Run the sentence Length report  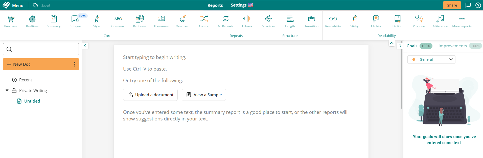coord(290,21)
